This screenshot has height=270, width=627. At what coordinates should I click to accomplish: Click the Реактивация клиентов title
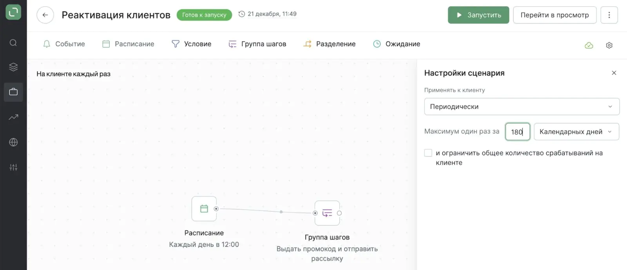click(116, 15)
